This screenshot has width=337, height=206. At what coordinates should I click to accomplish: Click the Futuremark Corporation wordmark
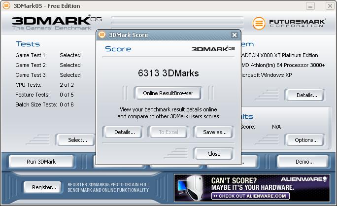pos(297,23)
